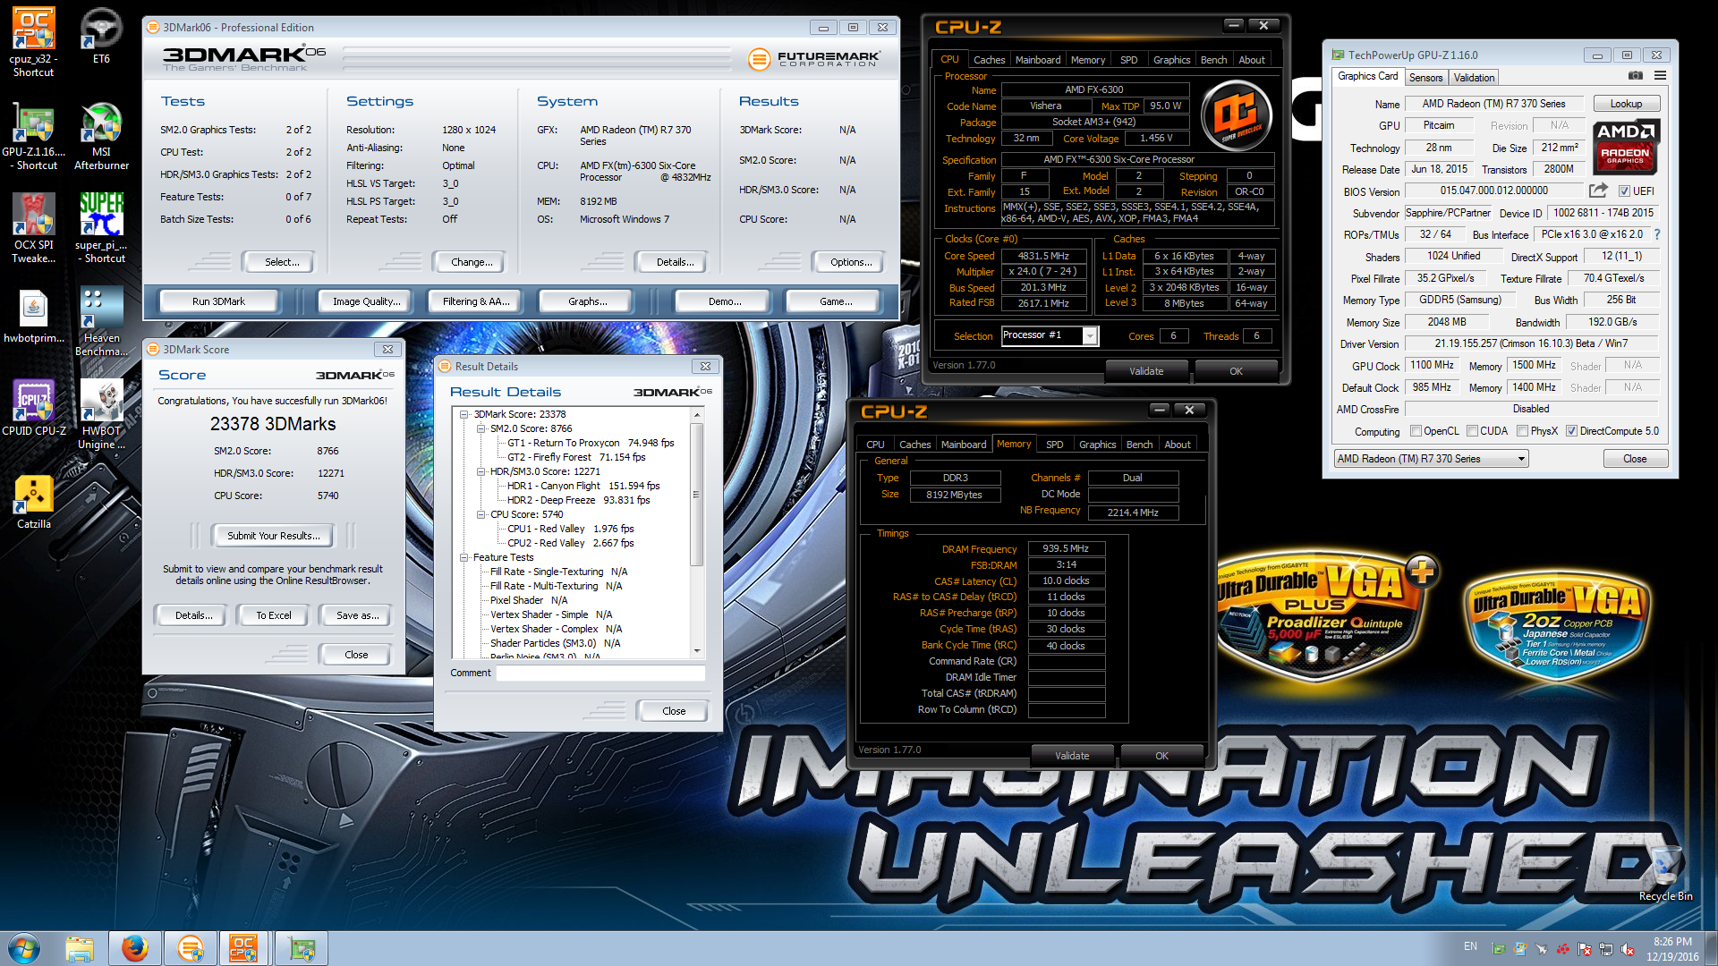
Task: Click Result Details vertical scrollbar thumb
Action: pos(696,494)
